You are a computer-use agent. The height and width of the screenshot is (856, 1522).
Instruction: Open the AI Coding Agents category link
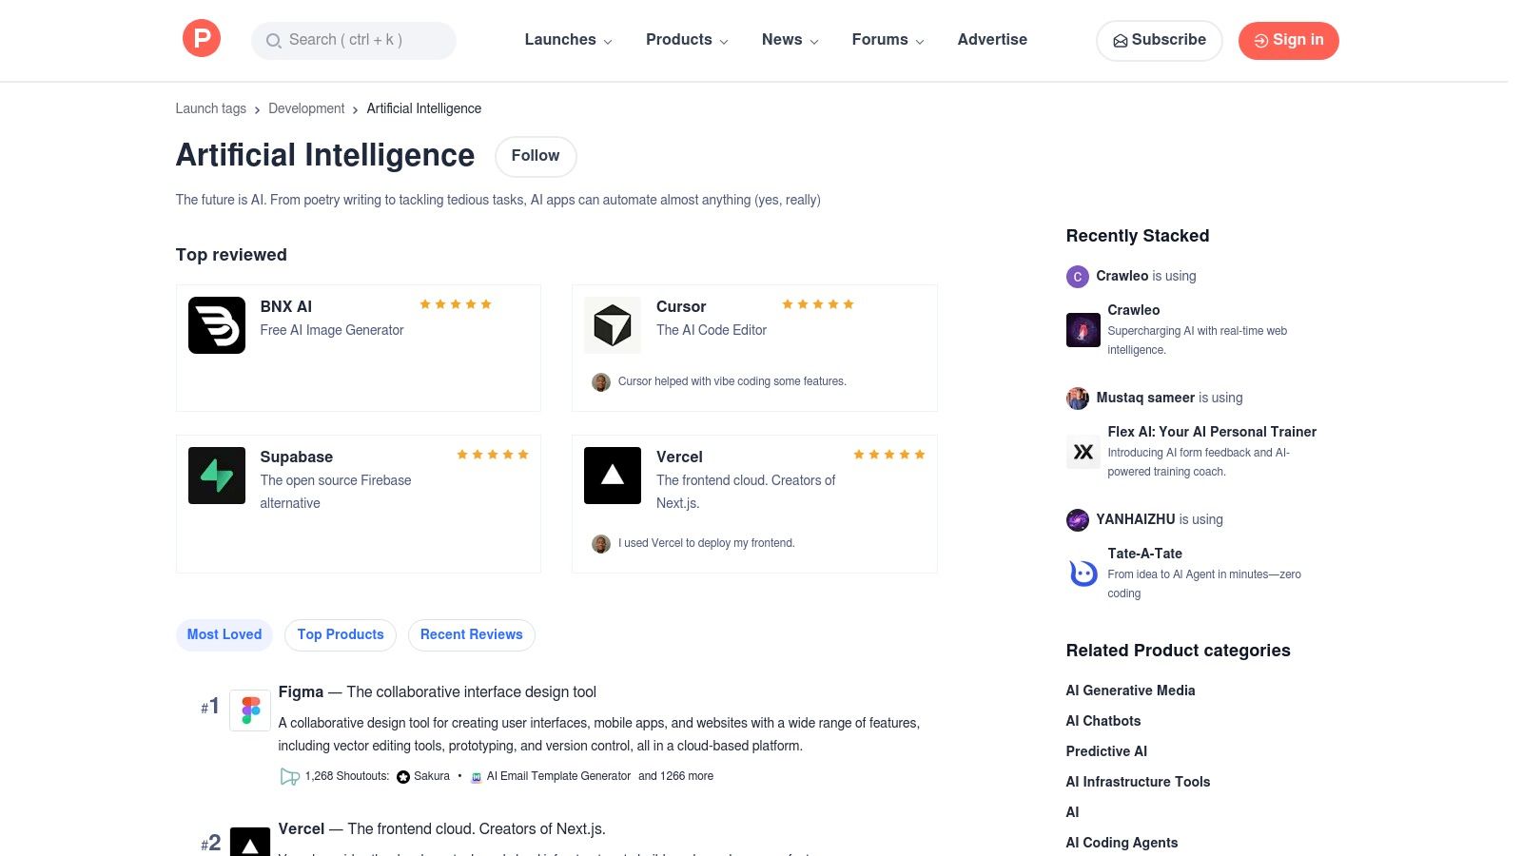(x=1122, y=843)
